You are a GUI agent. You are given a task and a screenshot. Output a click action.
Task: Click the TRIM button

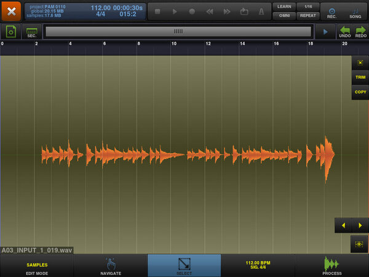pos(360,78)
